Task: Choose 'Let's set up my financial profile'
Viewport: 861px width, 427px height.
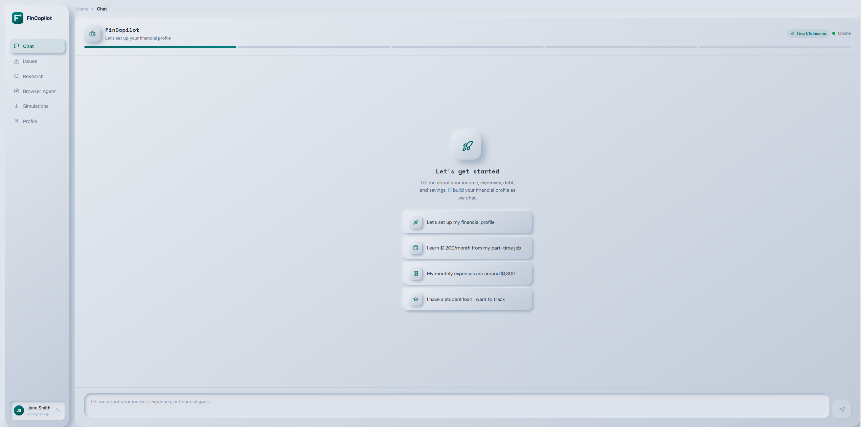Action: pyautogui.click(x=467, y=222)
